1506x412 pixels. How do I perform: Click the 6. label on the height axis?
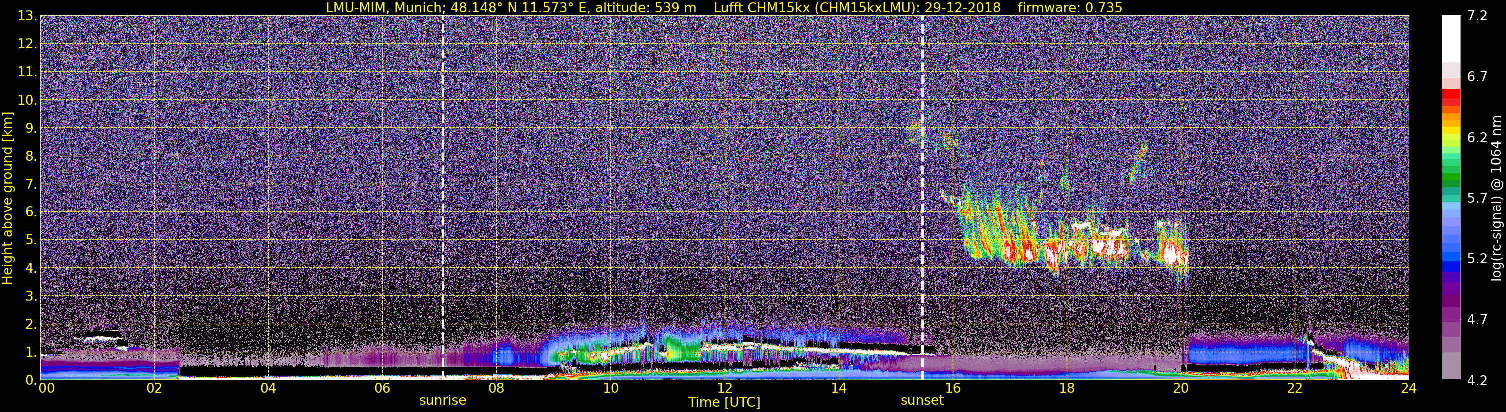coord(31,212)
